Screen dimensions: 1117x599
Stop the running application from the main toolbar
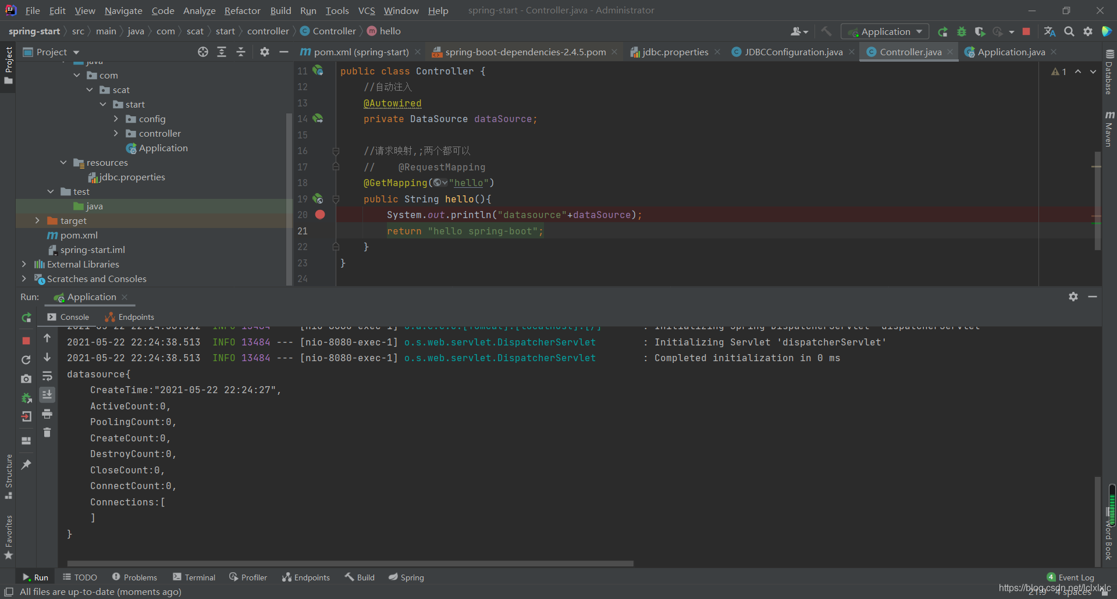(x=1026, y=31)
